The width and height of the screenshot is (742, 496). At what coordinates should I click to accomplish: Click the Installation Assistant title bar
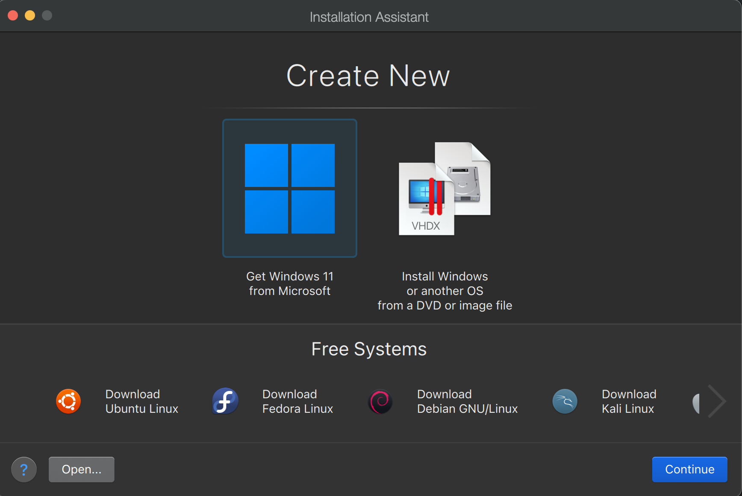point(369,17)
